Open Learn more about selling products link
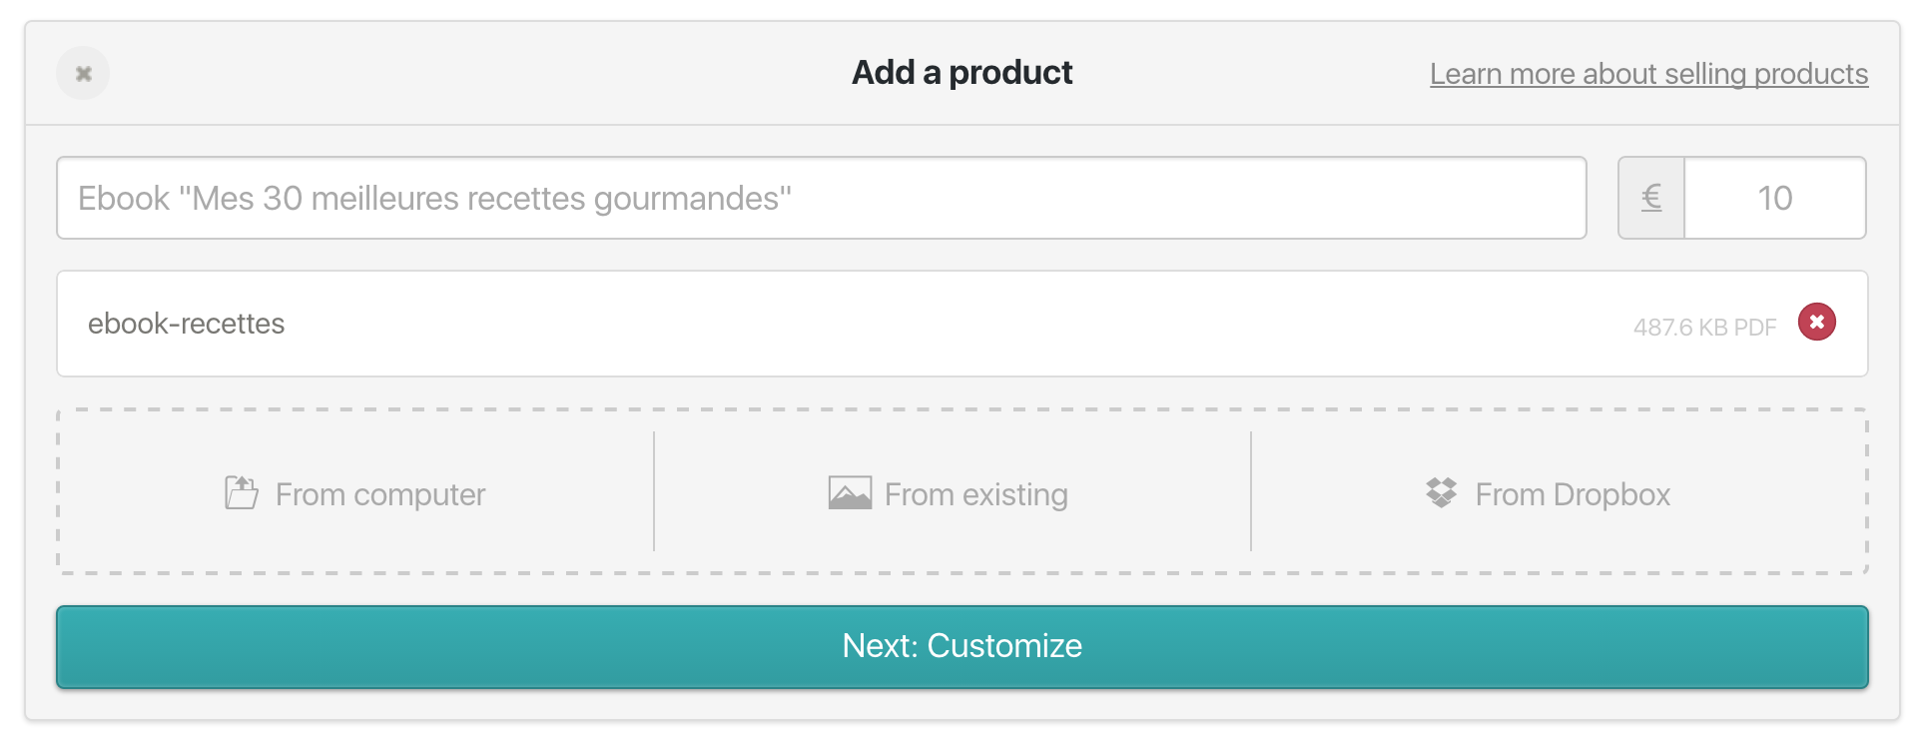This screenshot has width=1923, height=741. click(x=1648, y=74)
